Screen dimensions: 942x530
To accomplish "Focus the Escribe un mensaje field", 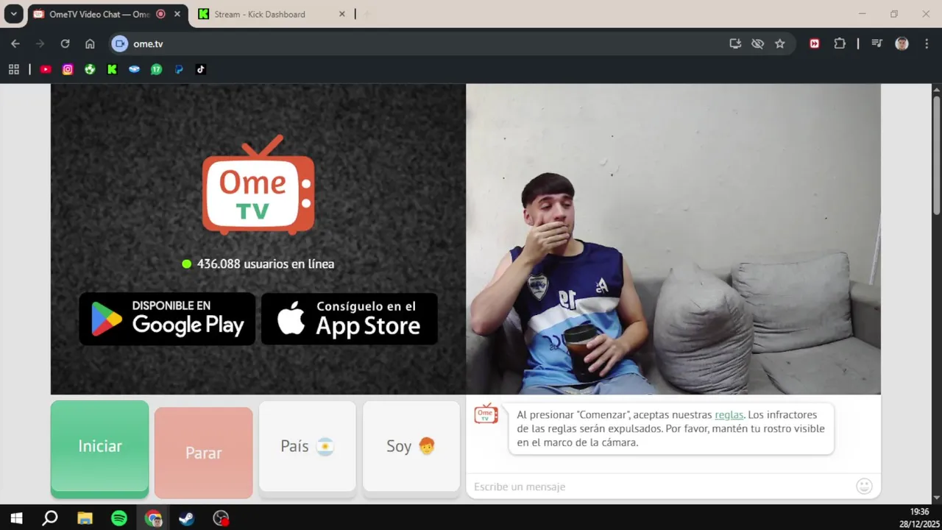I will 662,487.
